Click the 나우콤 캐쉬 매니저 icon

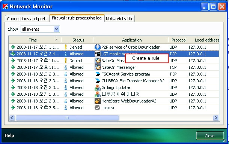coord(97,94)
